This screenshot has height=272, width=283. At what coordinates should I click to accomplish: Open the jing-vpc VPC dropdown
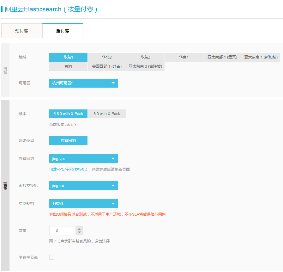pos(83,159)
